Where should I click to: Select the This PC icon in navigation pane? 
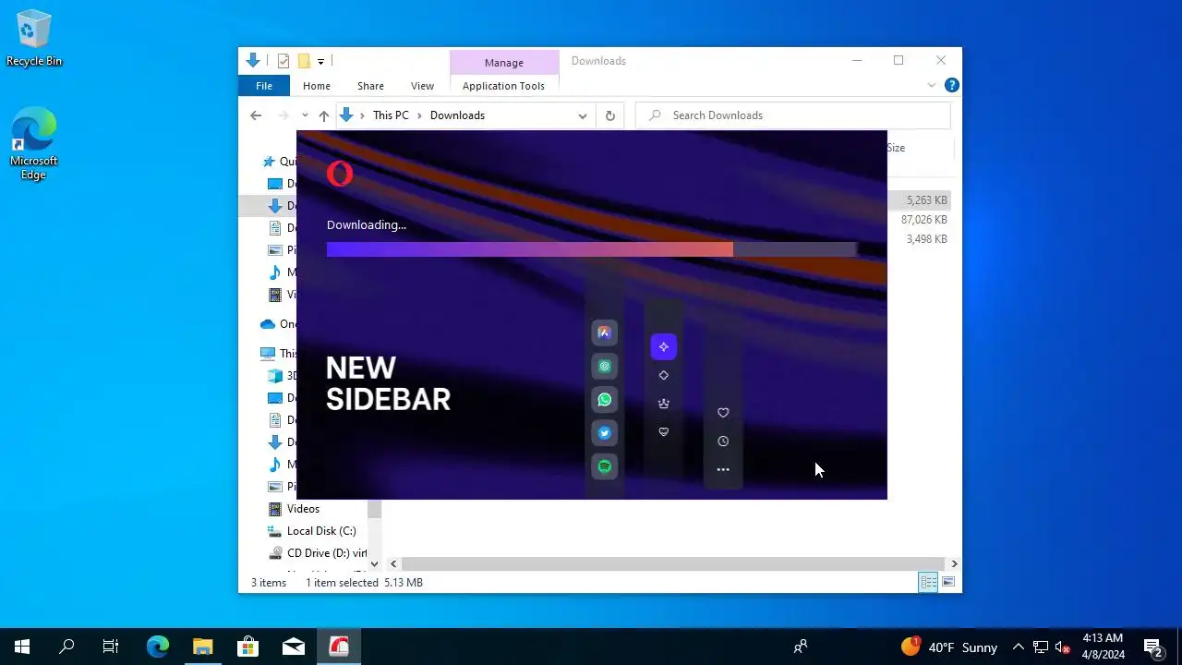268,354
